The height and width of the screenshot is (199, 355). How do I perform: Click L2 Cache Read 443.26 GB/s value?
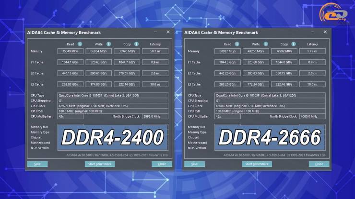[227, 73]
